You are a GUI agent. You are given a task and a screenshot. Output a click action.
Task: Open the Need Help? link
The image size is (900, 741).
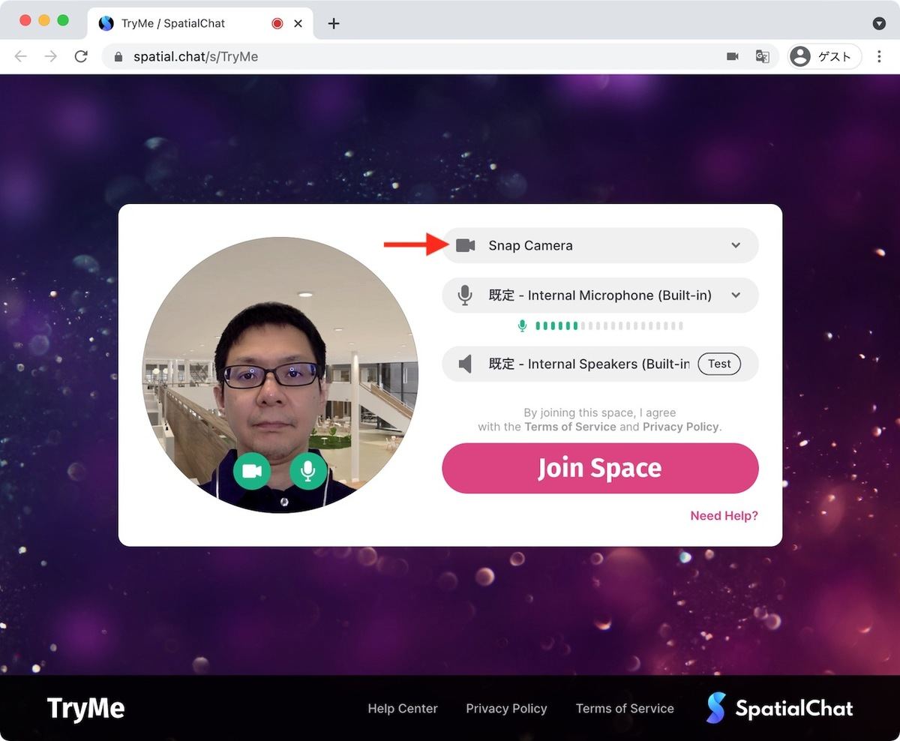tap(724, 516)
